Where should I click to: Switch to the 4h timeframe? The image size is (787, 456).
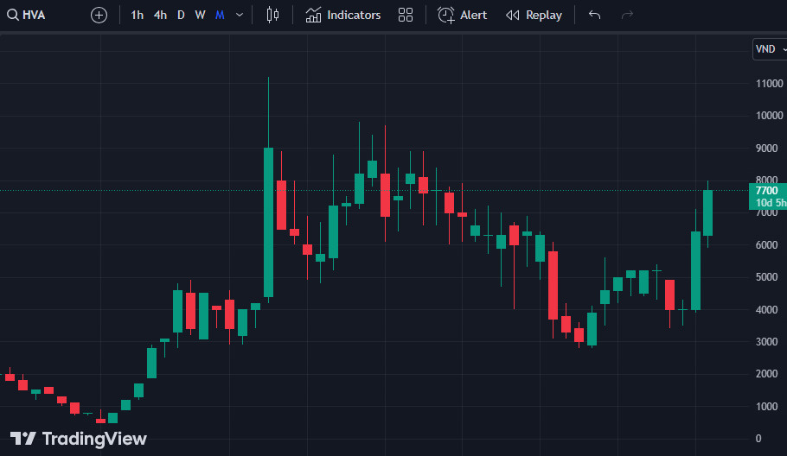[x=160, y=15]
